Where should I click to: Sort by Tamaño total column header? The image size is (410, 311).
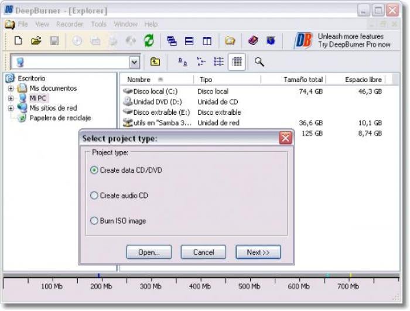pyautogui.click(x=293, y=80)
